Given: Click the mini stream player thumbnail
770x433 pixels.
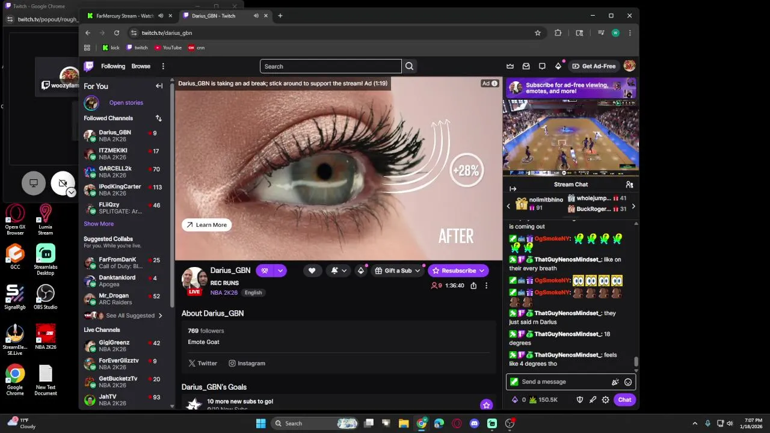Looking at the screenshot, I should coord(570,138).
